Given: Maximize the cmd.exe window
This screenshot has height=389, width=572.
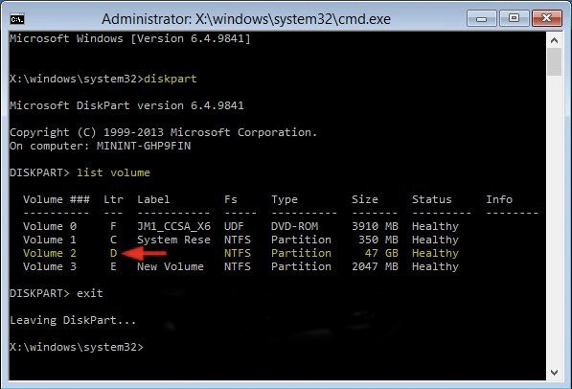Looking at the screenshot, I should (x=514, y=18).
